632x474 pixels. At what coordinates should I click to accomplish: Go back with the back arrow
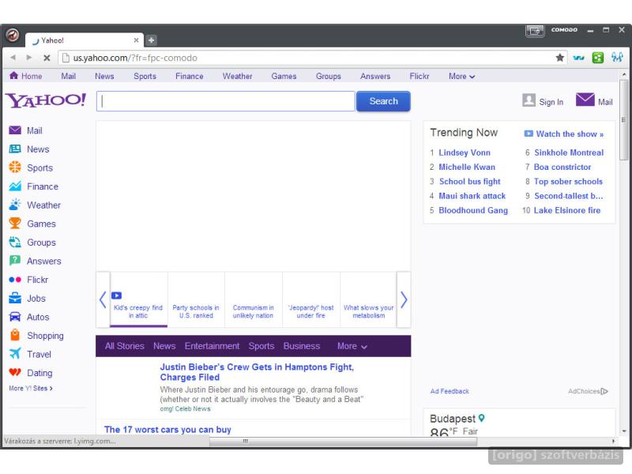pos(13,58)
